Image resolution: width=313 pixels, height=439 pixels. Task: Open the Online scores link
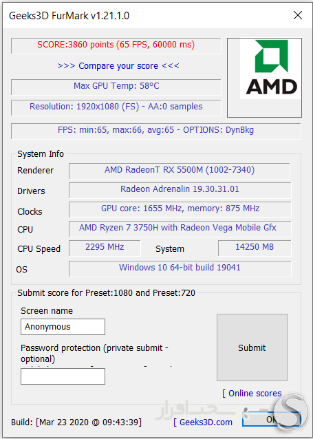click(x=252, y=394)
